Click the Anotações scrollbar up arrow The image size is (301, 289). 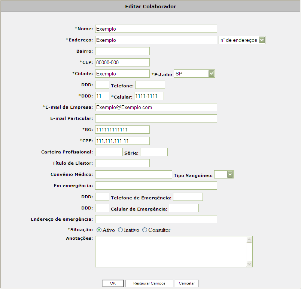249,240
